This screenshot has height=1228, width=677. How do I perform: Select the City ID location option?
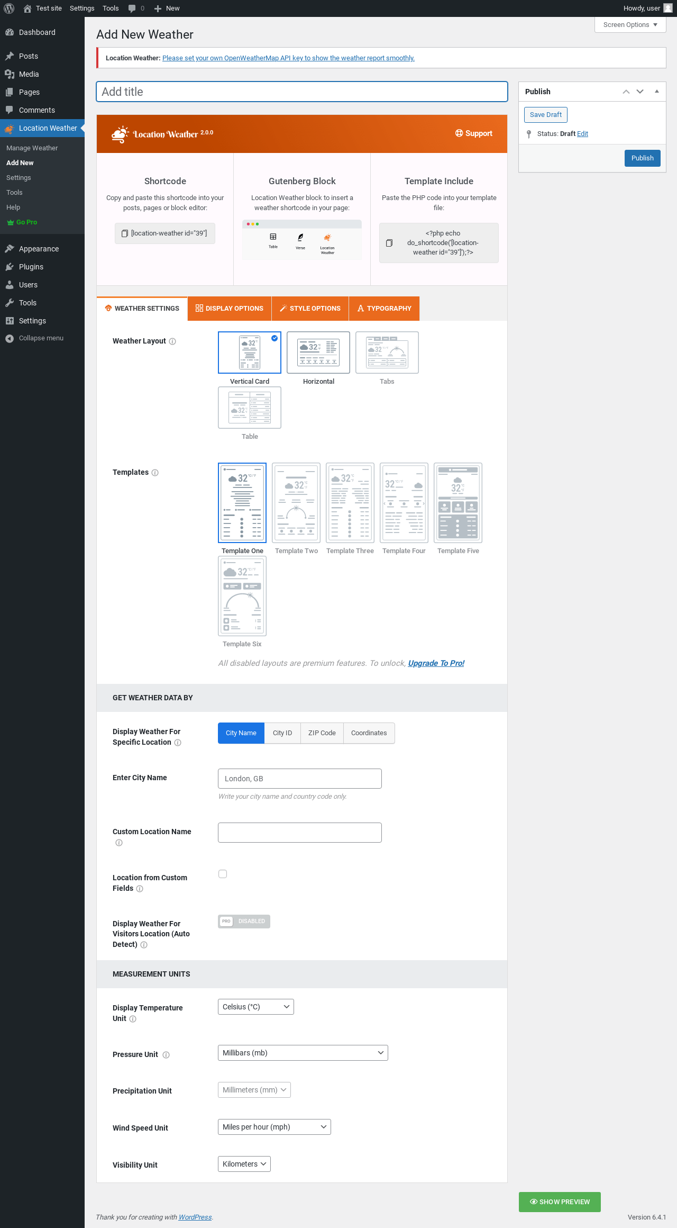coord(282,733)
